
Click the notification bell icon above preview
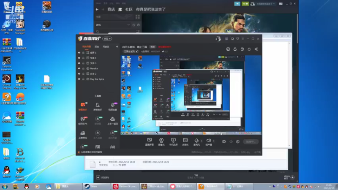tap(249, 49)
